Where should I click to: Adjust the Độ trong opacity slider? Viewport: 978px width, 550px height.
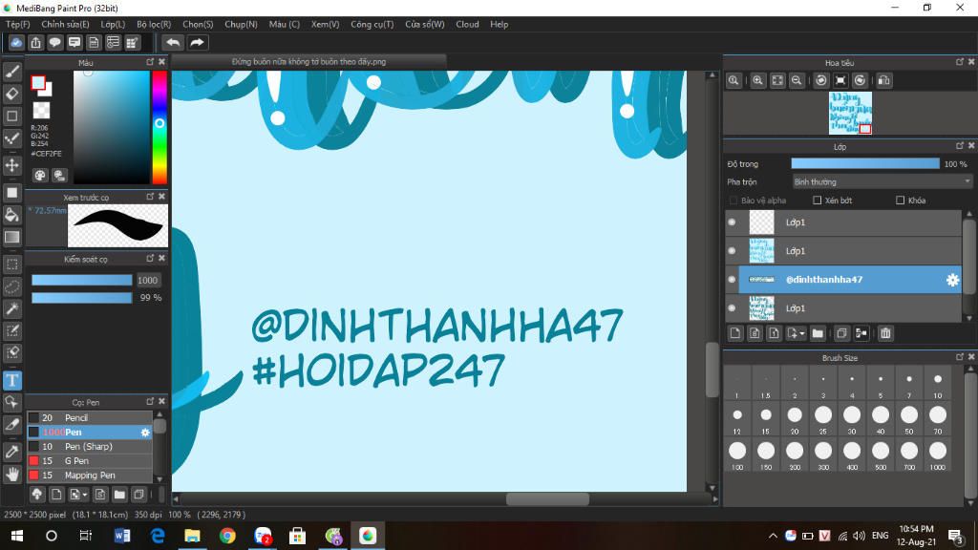(x=865, y=163)
